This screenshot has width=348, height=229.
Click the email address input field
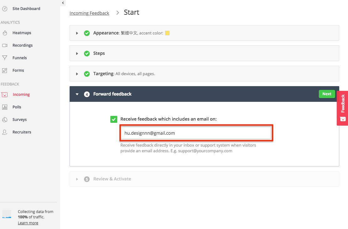tap(196, 133)
